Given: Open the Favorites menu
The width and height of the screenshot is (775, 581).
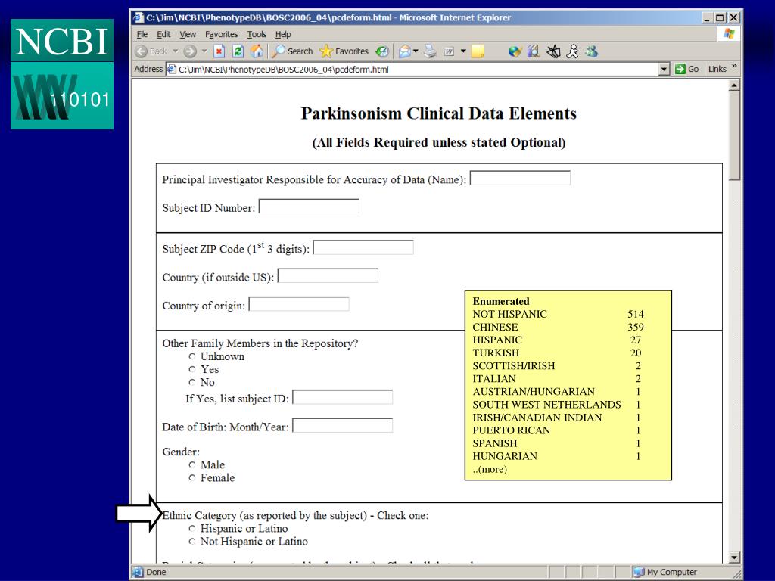Looking at the screenshot, I should click(x=222, y=35).
